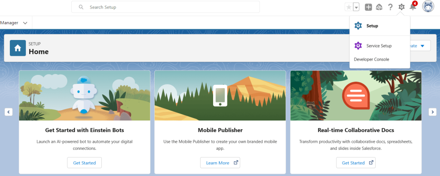Click the blue Setup gear icon
Viewport: 440px width, 176px height.
(358, 26)
